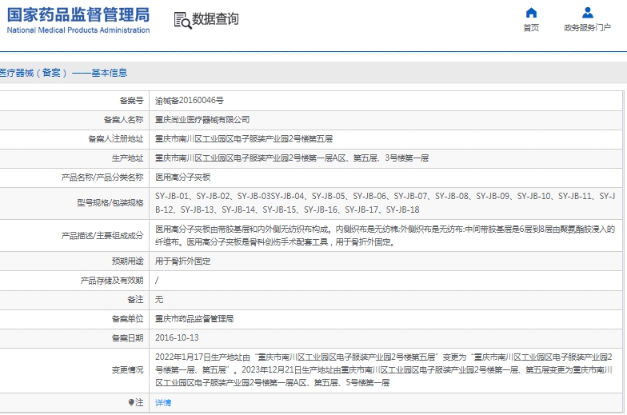The width and height of the screenshot is (627, 415).
Task: Select intended use 用于骨折外固定
Action: point(182,261)
